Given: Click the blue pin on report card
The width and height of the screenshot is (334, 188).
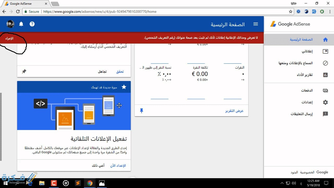Looking at the screenshot, I should click(x=141, y=111).
